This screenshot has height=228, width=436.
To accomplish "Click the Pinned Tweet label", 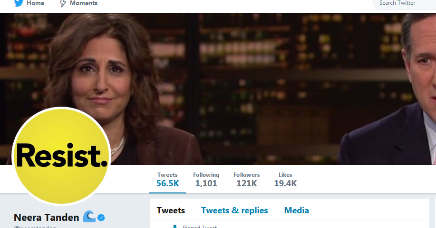I will click(x=199, y=227).
